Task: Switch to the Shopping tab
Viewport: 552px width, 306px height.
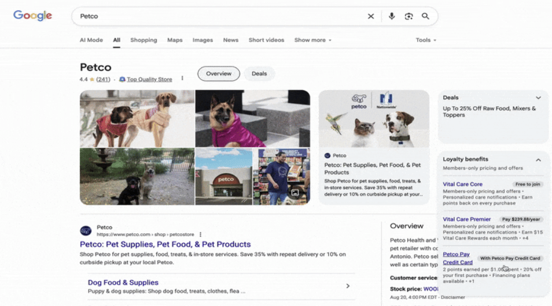Action: [x=143, y=40]
